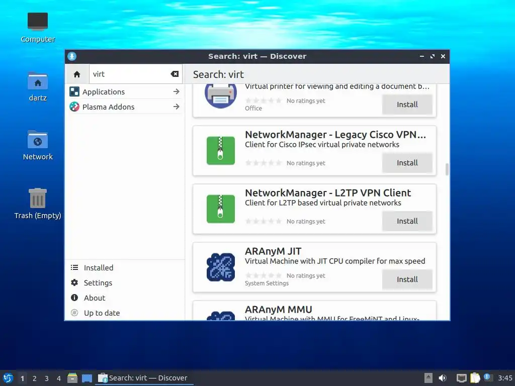Click the removable media tray icon
This screenshot has height=386, width=515.
tap(428, 378)
